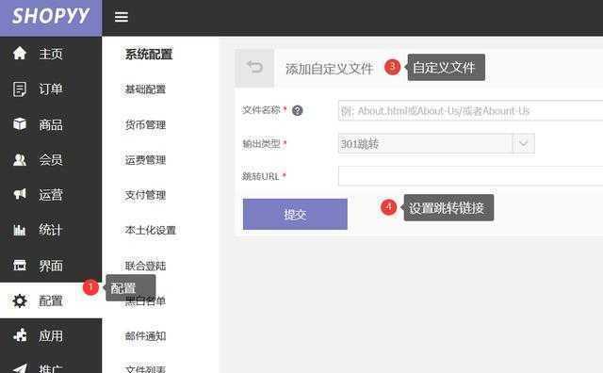
Task: Open the 界面 sidebar menu
Action: (x=51, y=266)
